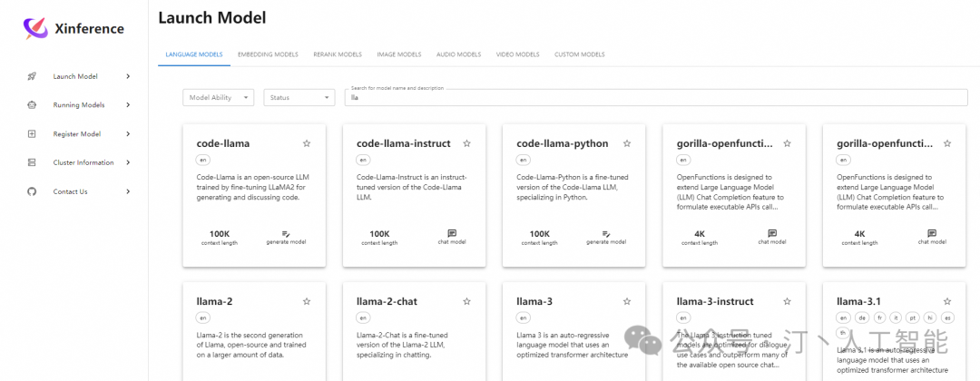Viewport: 980px width, 381px height.
Task: Click the chat model icon on code-llama-instruct
Action: tap(452, 234)
